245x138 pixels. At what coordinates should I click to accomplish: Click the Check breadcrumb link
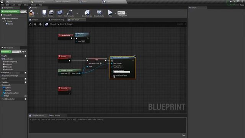click(x=53, y=24)
